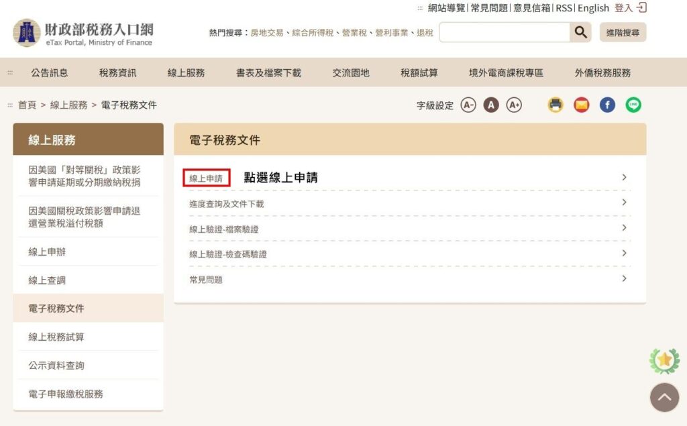The height and width of the screenshot is (426, 687).
Task: Expand the 線上驗證-檢查碼驗證 row chevron
Action: [x=625, y=254]
